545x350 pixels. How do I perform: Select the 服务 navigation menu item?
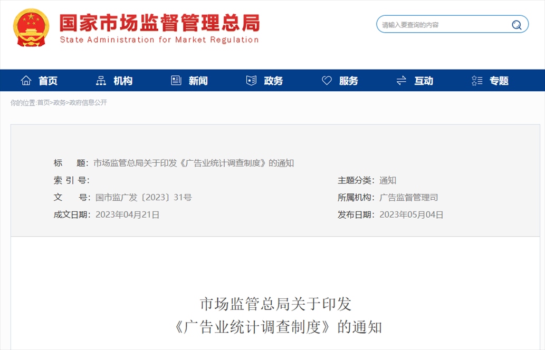[348, 81]
